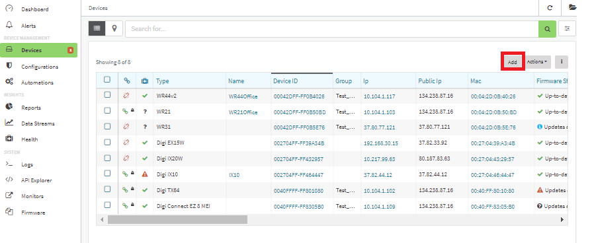Sort by connection status link column icon

[x=127, y=81]
